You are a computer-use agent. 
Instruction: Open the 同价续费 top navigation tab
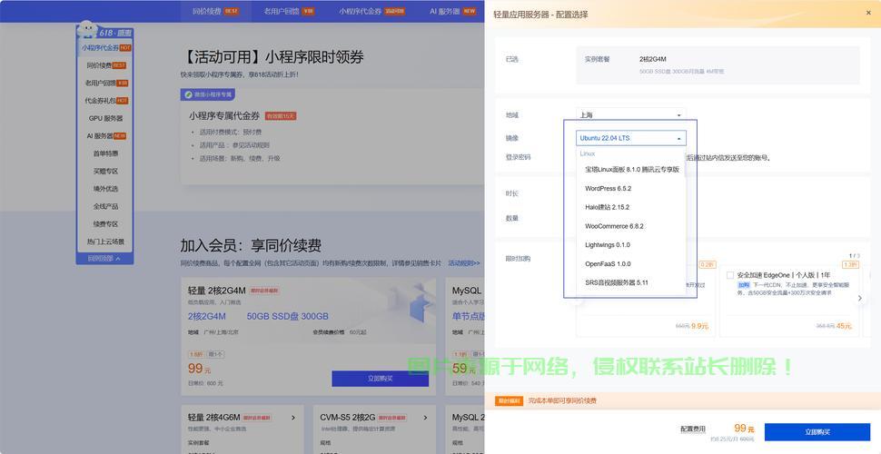click(215, 11)
